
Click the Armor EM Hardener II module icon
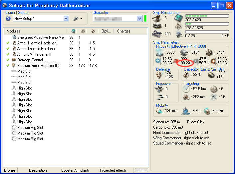pos(14,54)
